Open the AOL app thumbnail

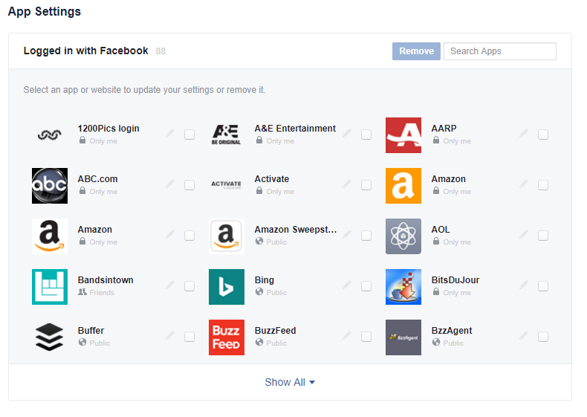(x=403, y=236)
